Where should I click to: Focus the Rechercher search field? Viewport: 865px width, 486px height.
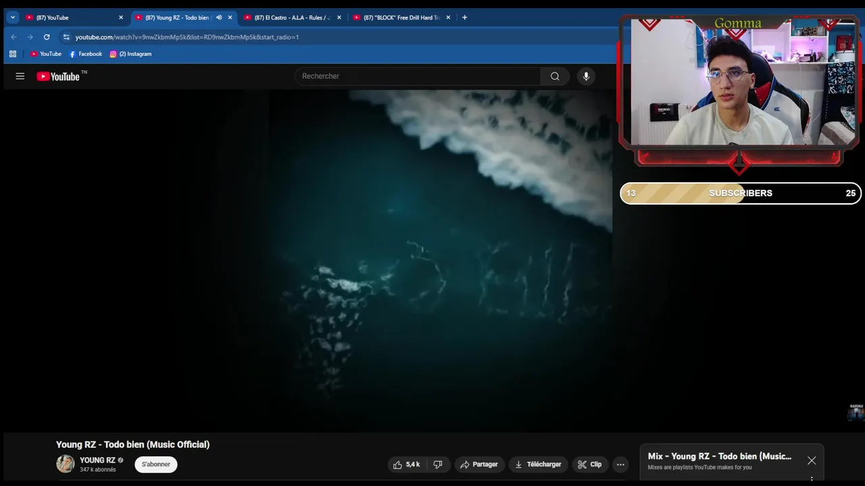click(x=418, y=76)
